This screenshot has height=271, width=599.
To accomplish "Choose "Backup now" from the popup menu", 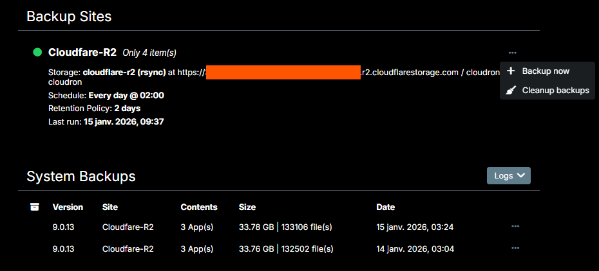I will click(546, 71).
